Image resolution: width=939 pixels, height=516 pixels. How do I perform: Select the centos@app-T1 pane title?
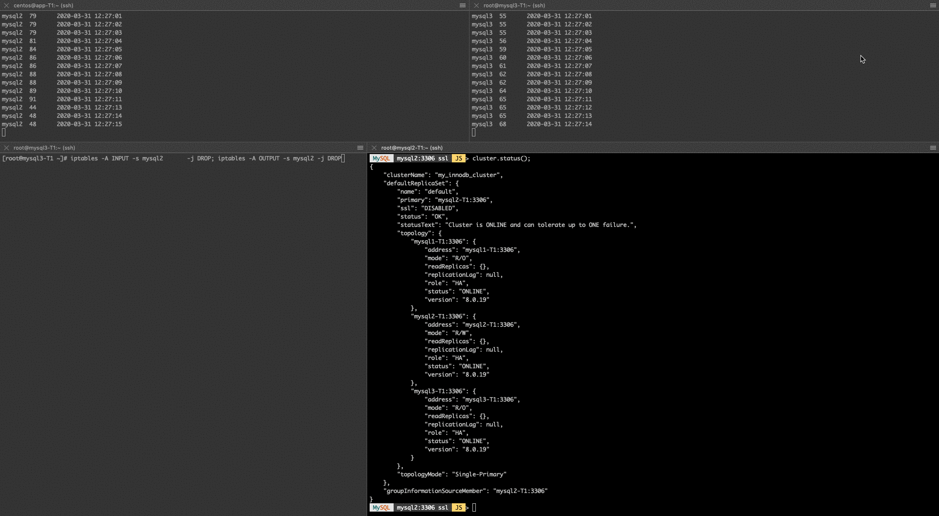pos(43,5)
